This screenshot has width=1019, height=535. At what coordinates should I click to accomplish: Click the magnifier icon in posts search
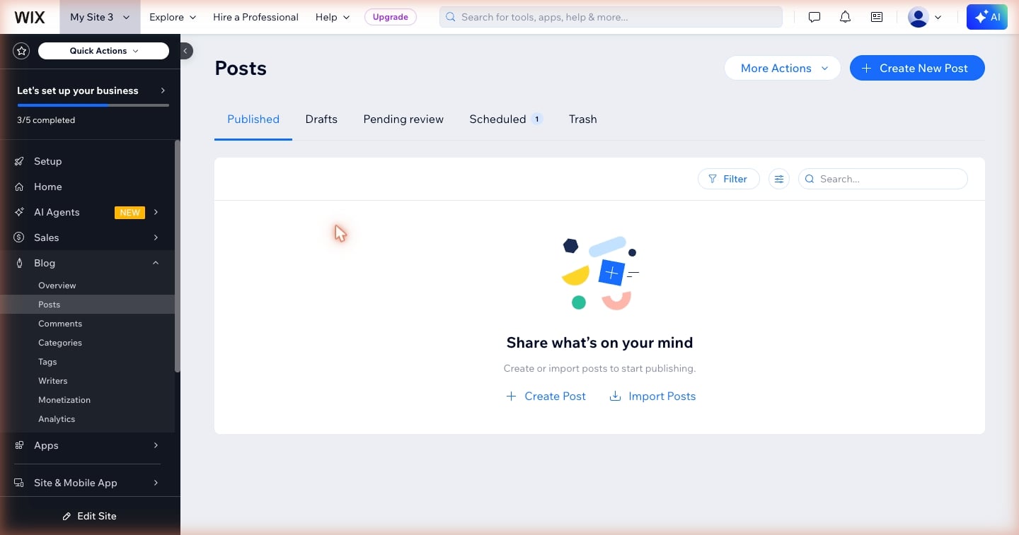click(810, 180)
